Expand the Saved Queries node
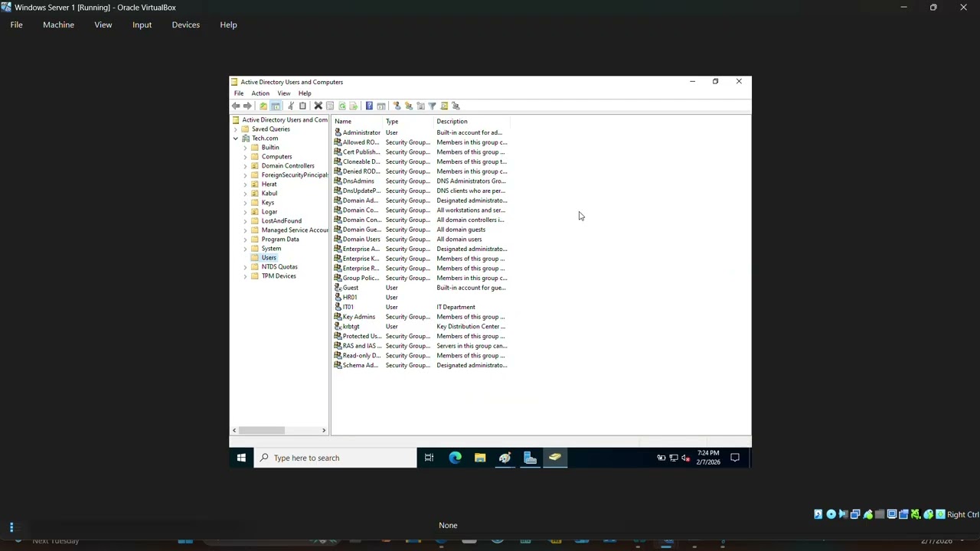 coord(236,129)
